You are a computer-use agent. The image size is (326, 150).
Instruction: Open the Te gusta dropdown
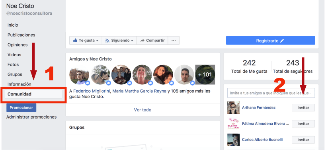[x=86, y=41]
